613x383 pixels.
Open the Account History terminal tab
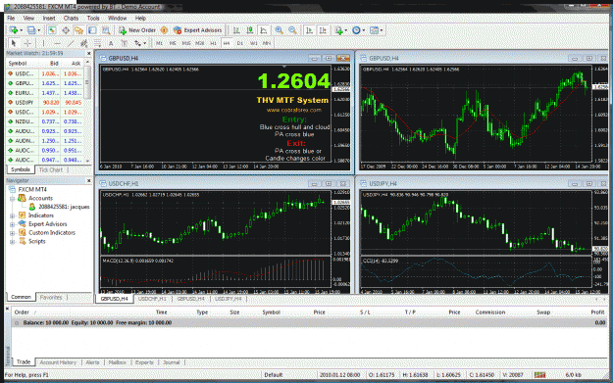click(58, 362)
